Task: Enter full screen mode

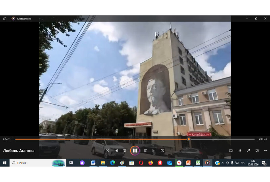Action: coord(248,150)
